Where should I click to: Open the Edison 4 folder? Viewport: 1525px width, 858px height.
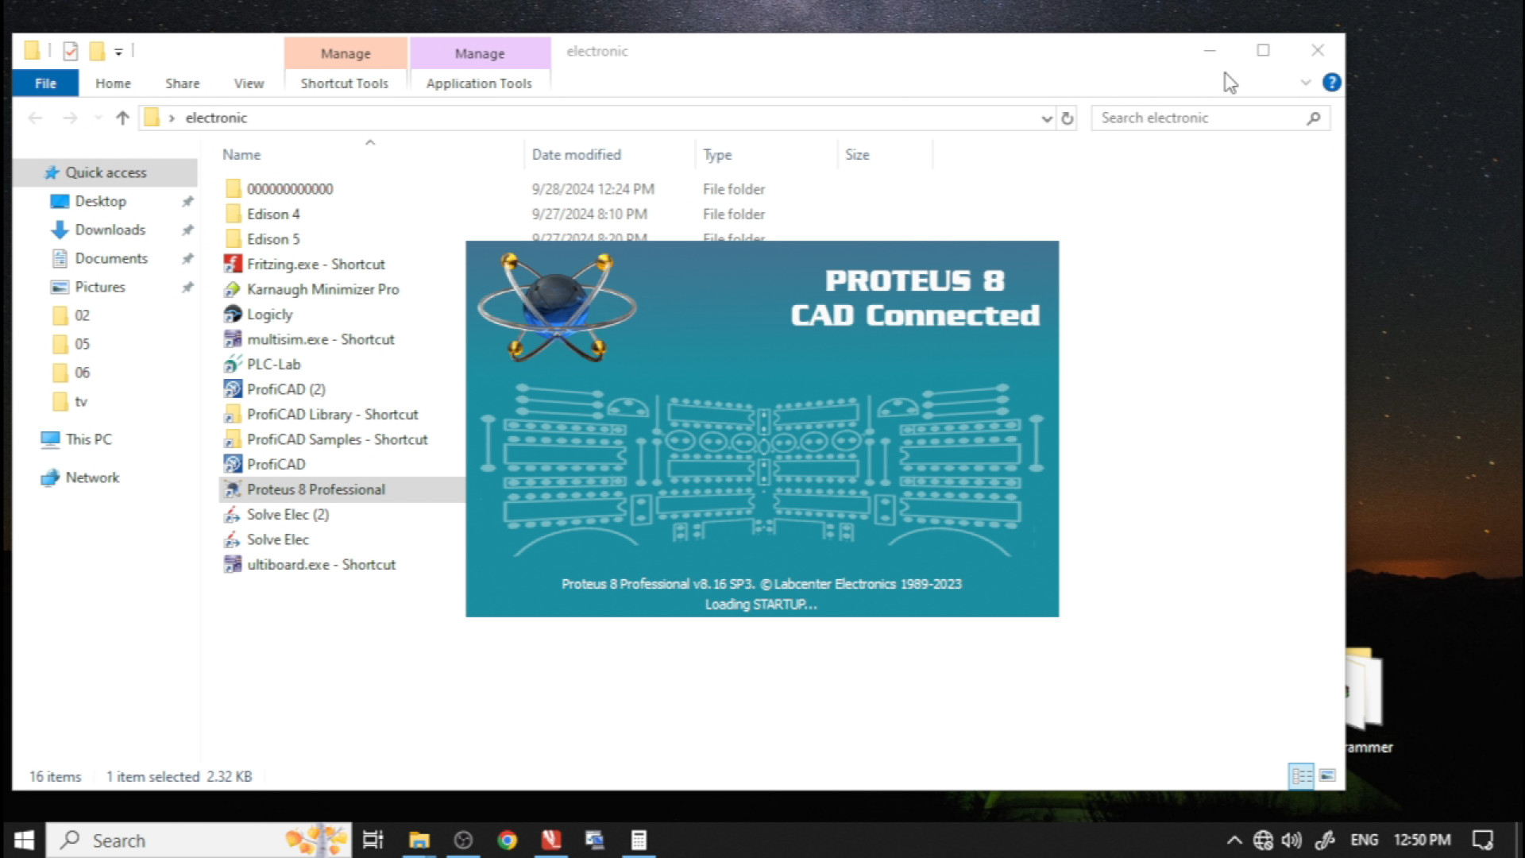tap(272, 214)
